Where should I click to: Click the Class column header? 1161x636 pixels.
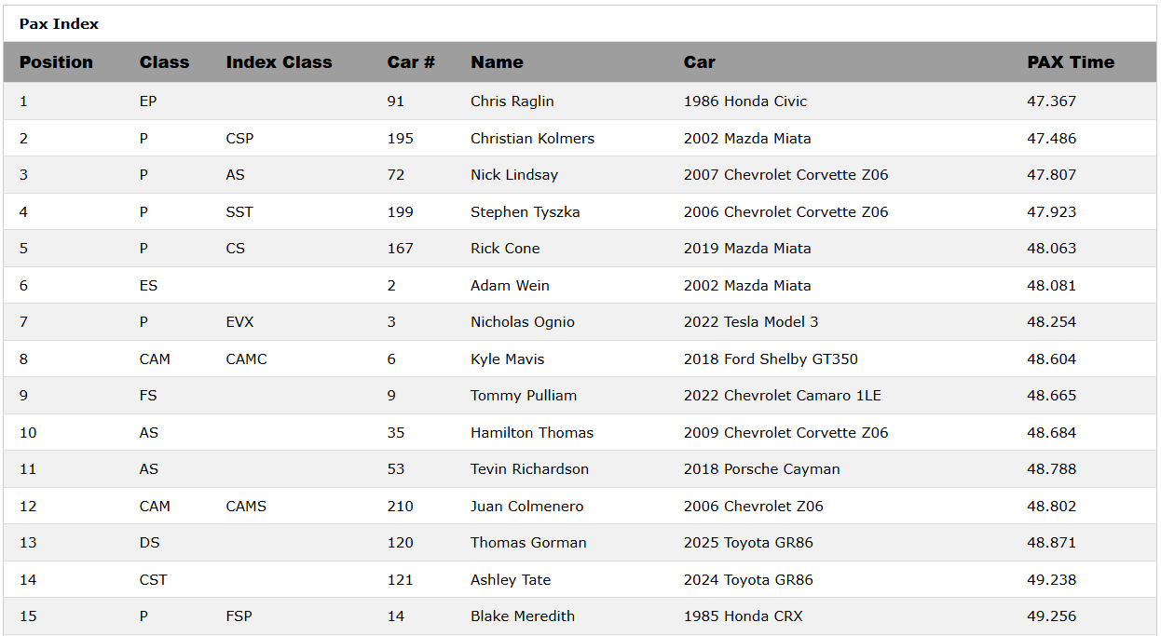pos(164,62)
